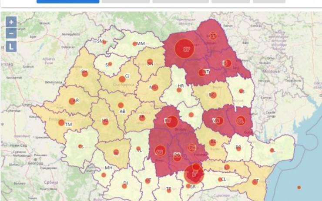
Task: Click the rightmost gray tab above map
Action: [269, 1]
